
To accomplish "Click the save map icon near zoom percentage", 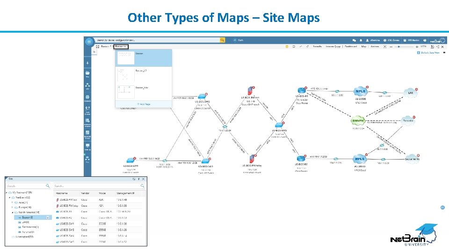I will [432, 47].
